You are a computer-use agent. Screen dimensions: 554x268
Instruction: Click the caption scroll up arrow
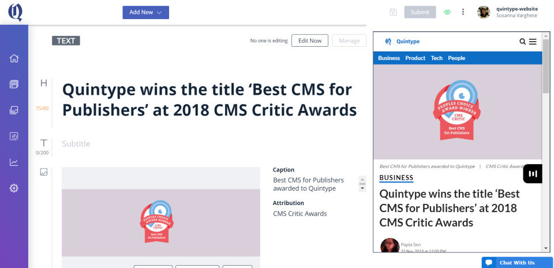coord(362,178)
